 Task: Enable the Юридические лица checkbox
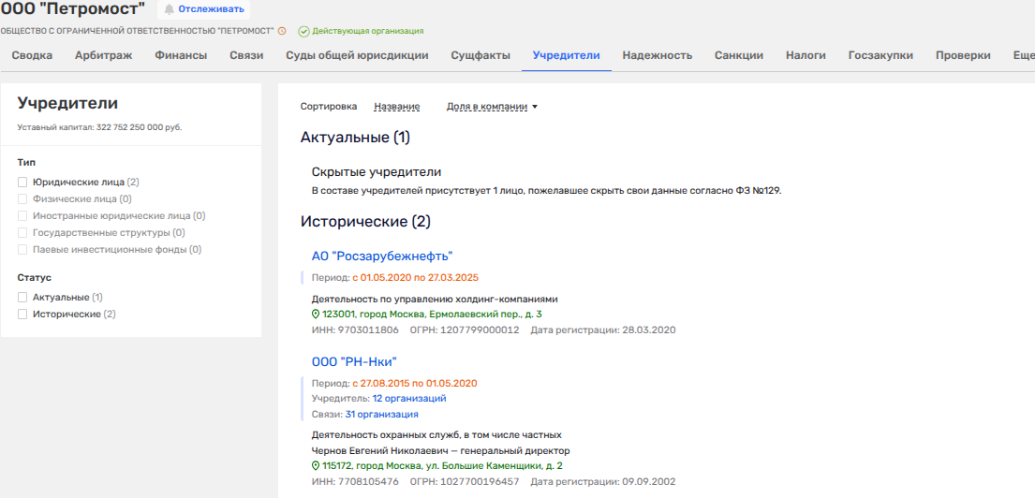pyautogui.click(x=22, y=183)
